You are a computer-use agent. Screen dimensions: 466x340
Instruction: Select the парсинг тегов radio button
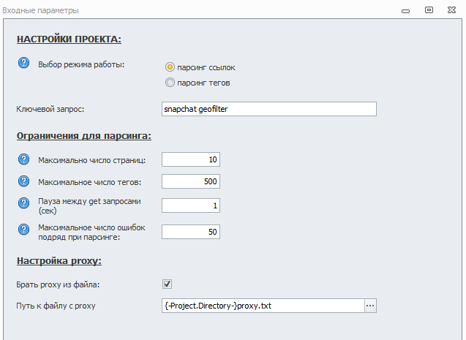tap(170, 83)
